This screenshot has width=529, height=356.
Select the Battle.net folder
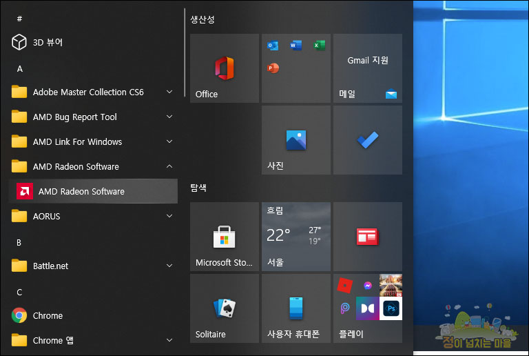point(93,266)
